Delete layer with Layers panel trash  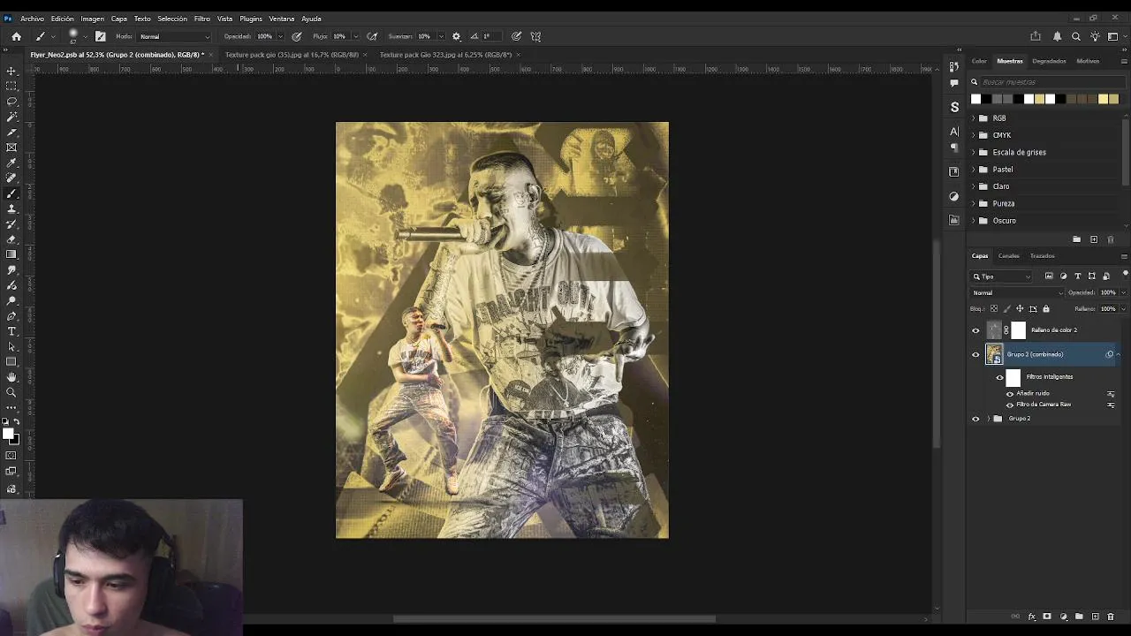pyautogui.click(x=1111, y=617)
